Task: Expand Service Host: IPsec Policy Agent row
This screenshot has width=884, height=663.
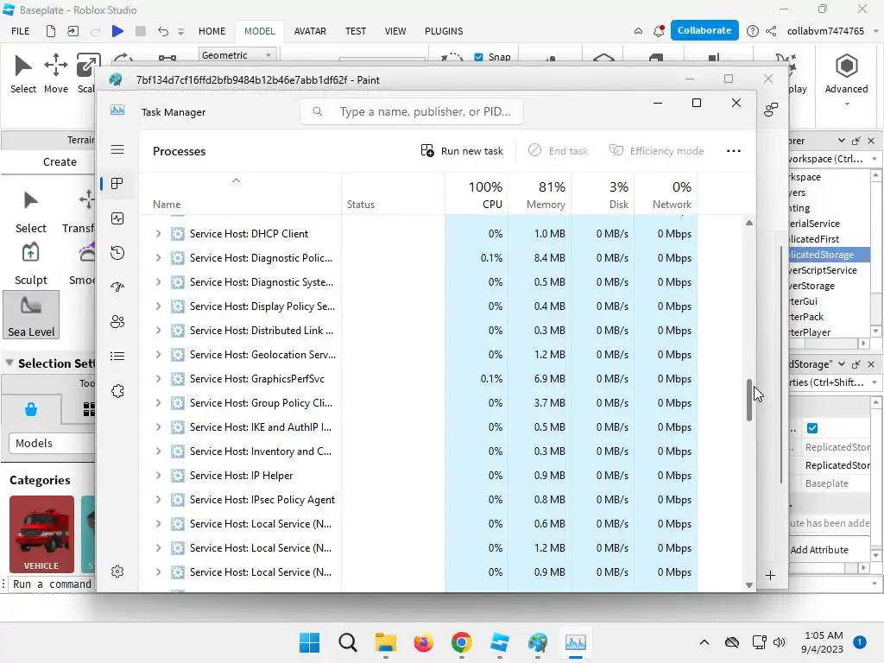Action: pyautogui.click(x=159, y=500)
